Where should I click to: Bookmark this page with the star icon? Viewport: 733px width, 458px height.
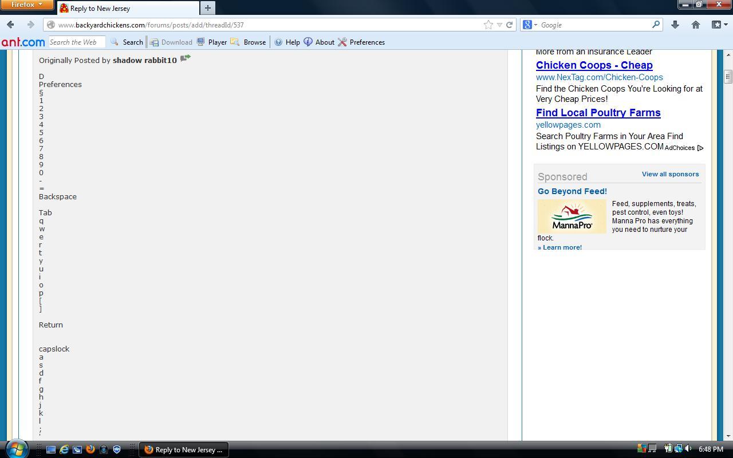(488, 25)
